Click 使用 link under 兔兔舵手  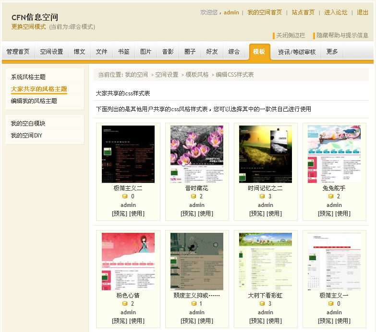tap(343, 214)
